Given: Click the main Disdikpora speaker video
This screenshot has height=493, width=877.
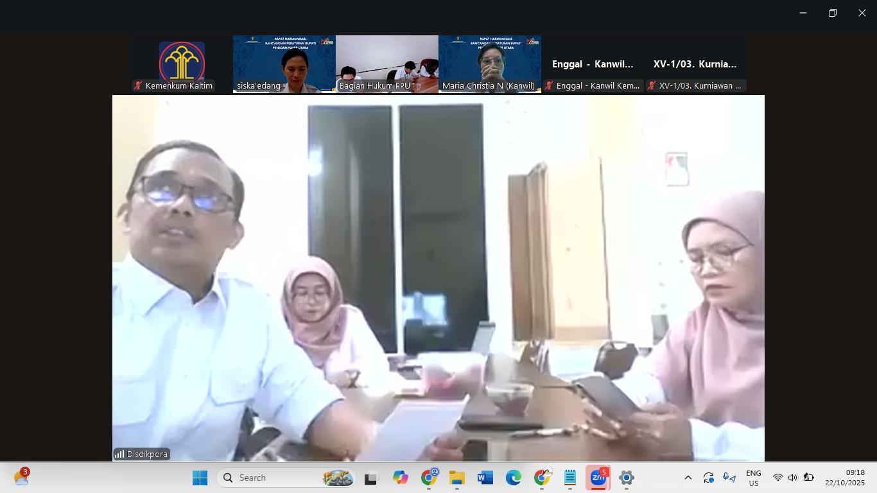Looking at the screenshot, I should 438,278.
